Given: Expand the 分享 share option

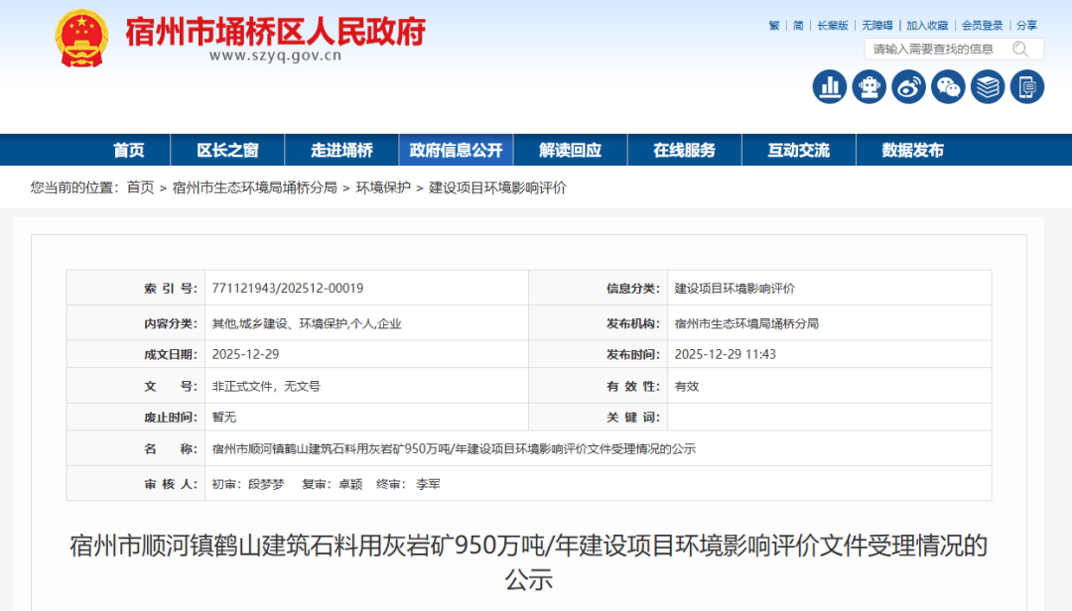Looking at the screenshot, I should click(x=1026, y=26).
